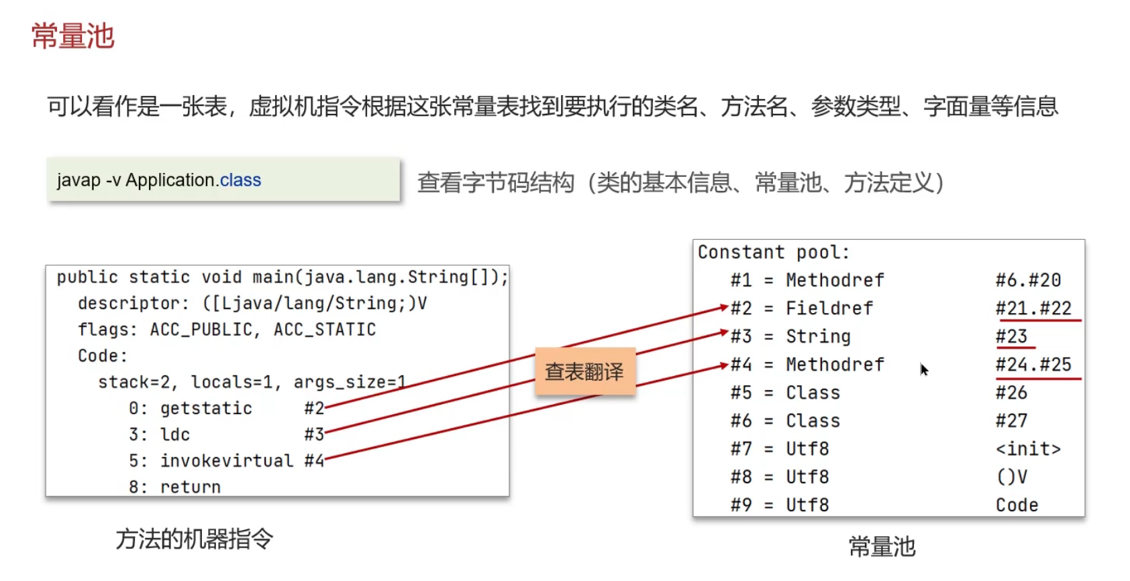Click the descriptor: ([Ljava/lang/String;)V line
Viewport: 1130px width, 581px height.
(x=252, y=304)
